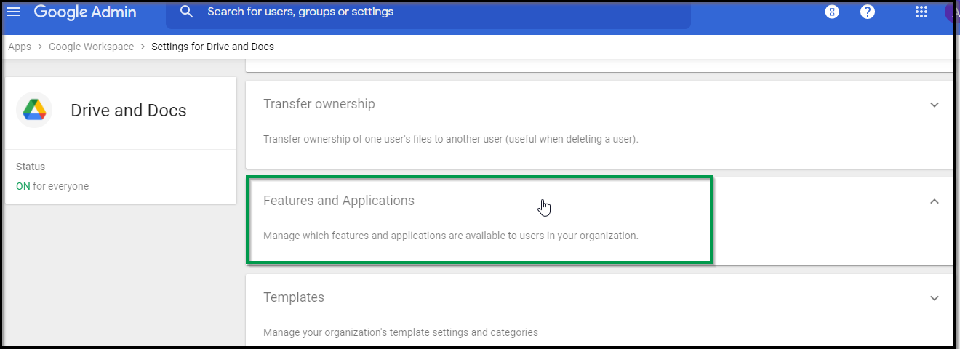Open the Transfer ownership heading
The width and height of the screenshot is (960, 349).
[319, 104]
